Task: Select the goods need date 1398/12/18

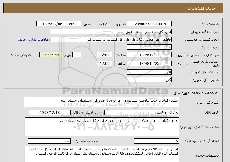Action: click(x=50, y=113)
